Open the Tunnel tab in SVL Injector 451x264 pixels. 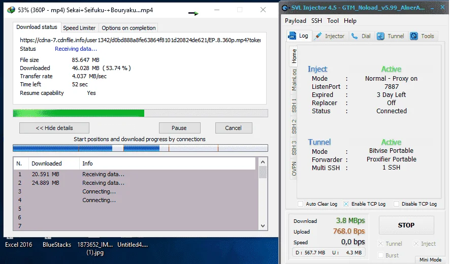(391, 36)
